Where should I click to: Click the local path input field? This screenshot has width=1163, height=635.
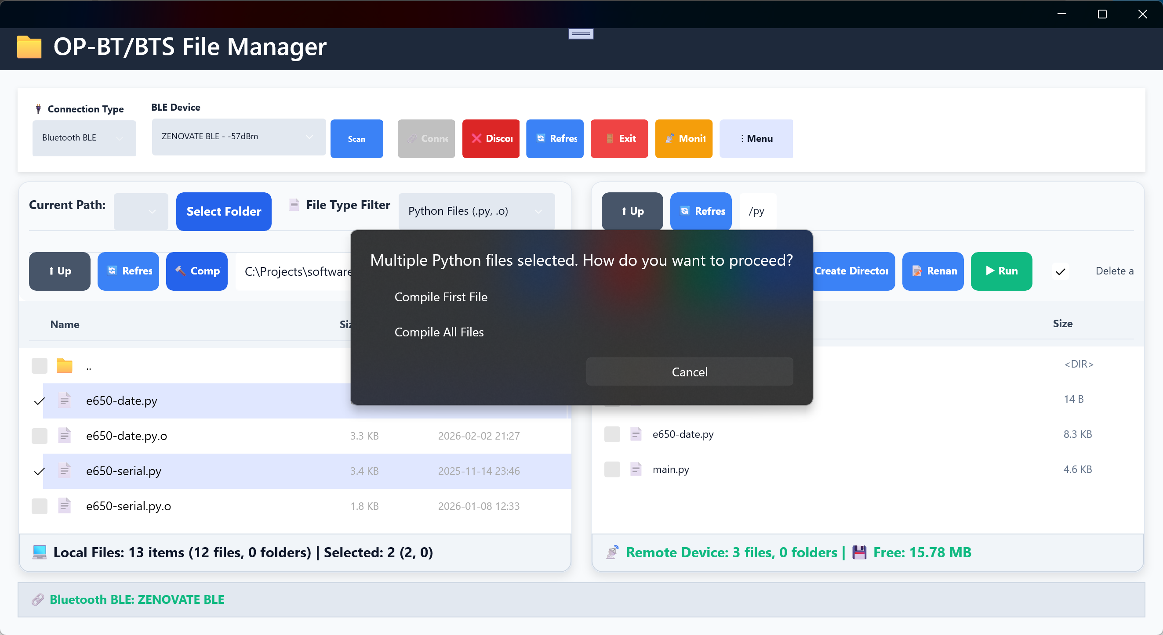[x=298, y=271]
